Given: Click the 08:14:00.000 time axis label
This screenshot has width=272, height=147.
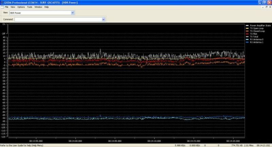Looking at the screenshot, I should (x=75, y=141).
